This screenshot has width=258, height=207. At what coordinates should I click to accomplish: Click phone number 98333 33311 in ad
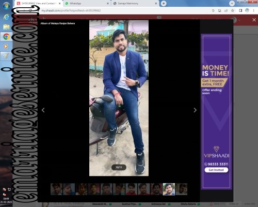[216, 164]
